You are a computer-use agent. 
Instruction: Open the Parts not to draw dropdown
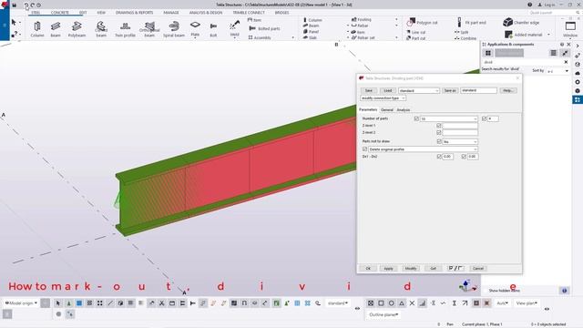pyautogui.click(x=460, y=142)
